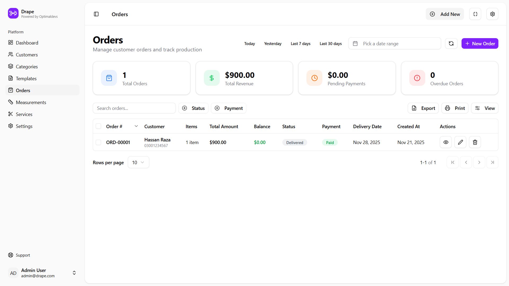The width and height of the screenshot is (509, 286).
Task: Select the Yesterday date filter
Action: (x=273, y=43)
